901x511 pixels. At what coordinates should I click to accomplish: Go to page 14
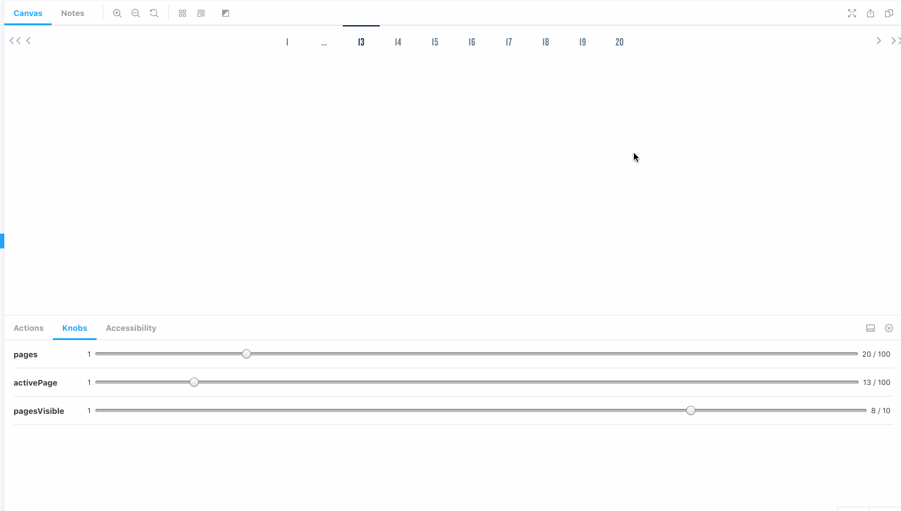[x=398, y=42]
